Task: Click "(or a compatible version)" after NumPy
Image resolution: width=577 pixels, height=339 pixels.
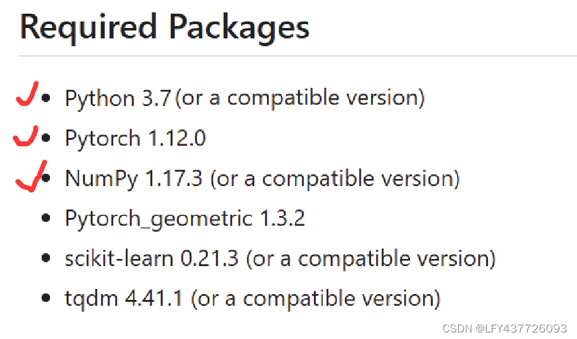Action: tap(335, 178)
